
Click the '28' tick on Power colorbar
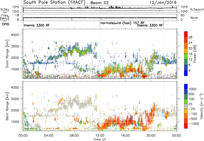190,37
